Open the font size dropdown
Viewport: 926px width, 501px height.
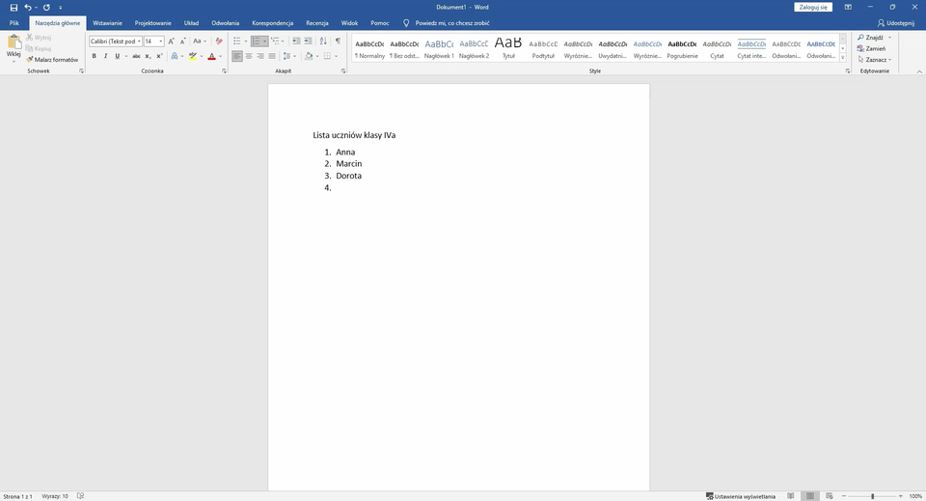coord(161,42)
